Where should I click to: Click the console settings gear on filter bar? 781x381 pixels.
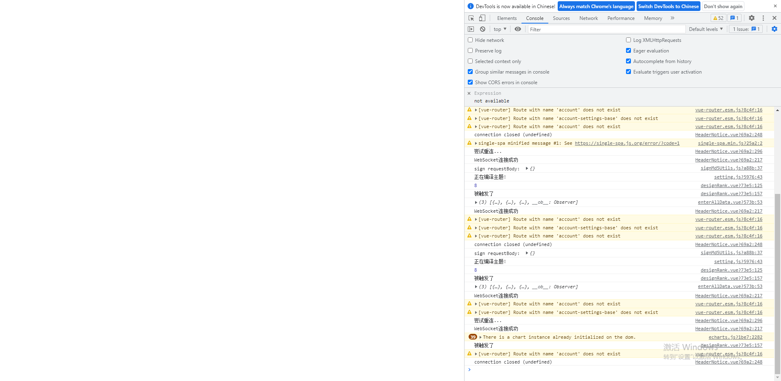(x=774, y=29)
